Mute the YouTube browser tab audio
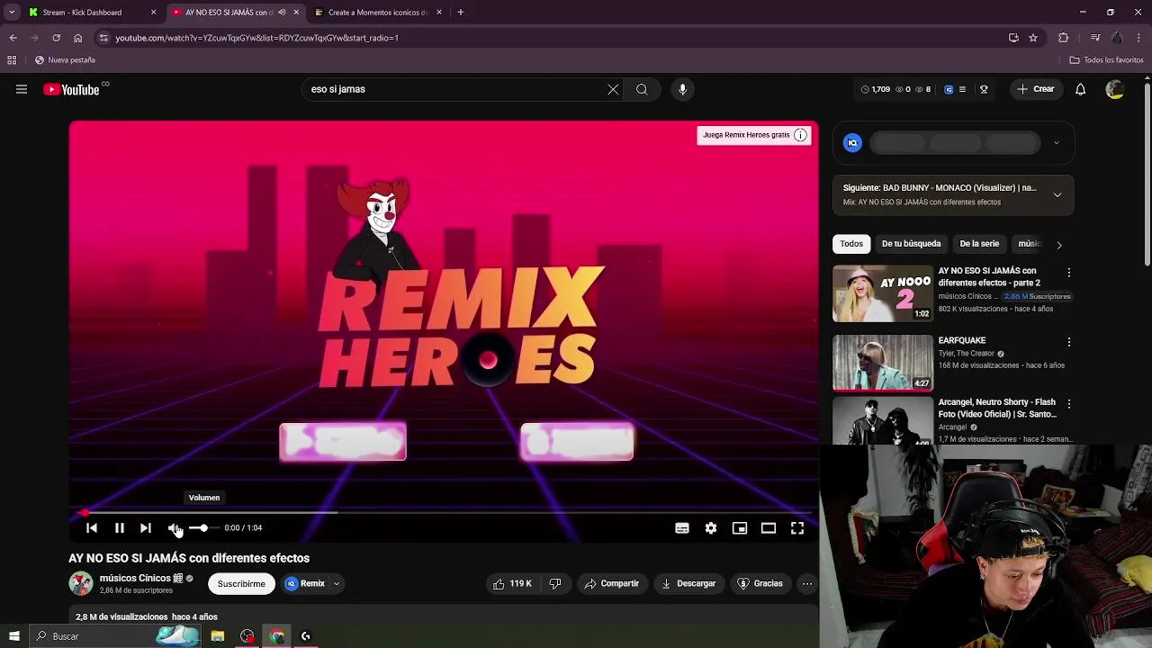Screen dimensions: 1152x648 coord(282,13)
